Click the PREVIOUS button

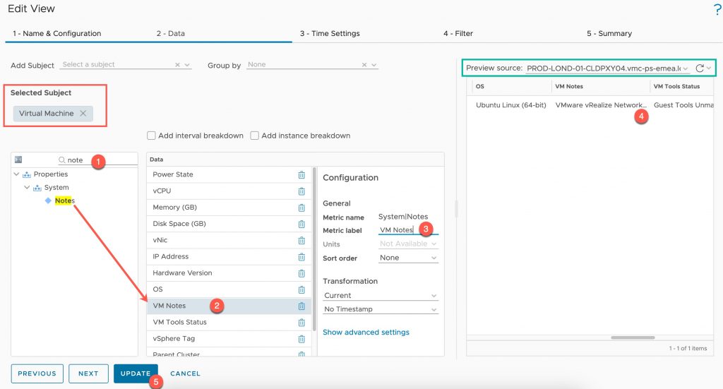tap(37, 373)
